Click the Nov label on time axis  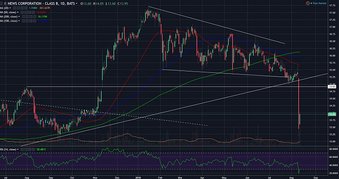tap(95, 177)
